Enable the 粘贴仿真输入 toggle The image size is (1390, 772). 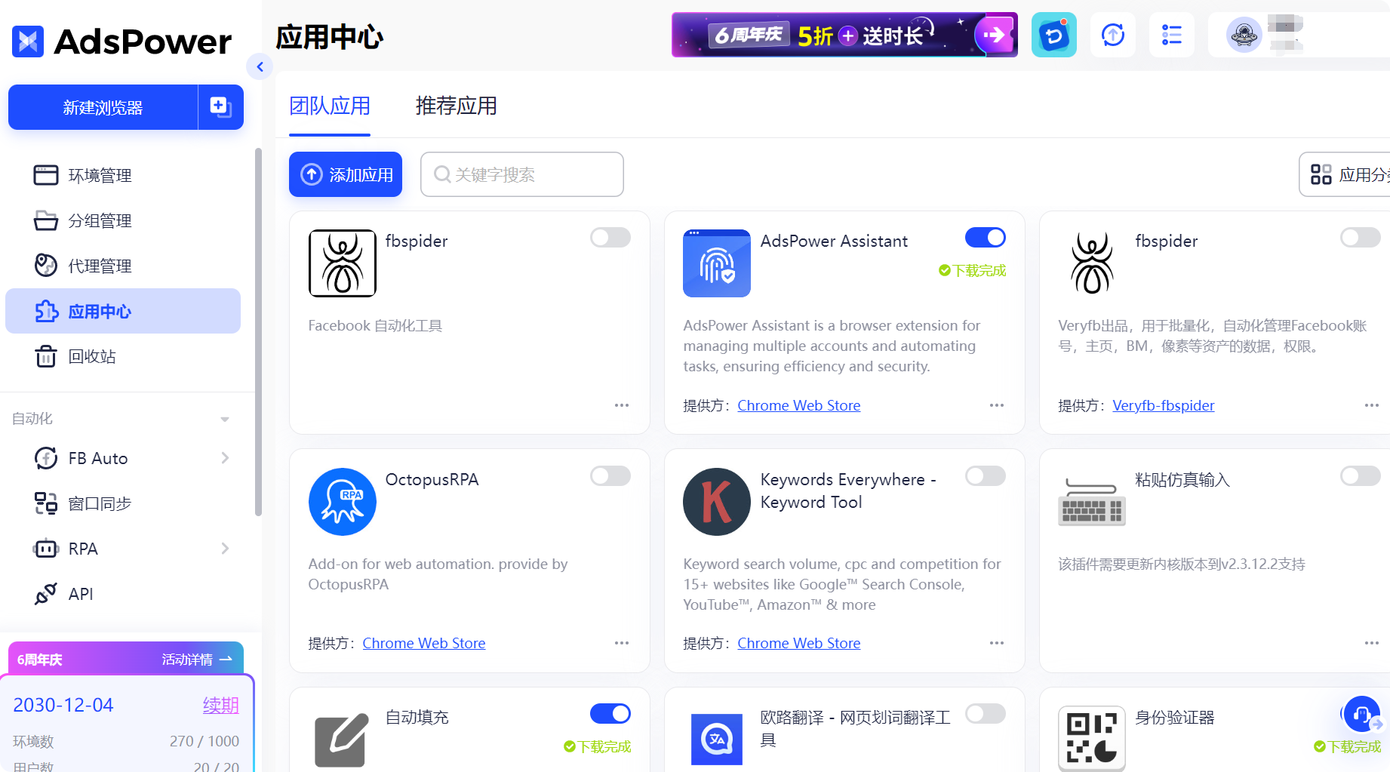click(1361, 476)
